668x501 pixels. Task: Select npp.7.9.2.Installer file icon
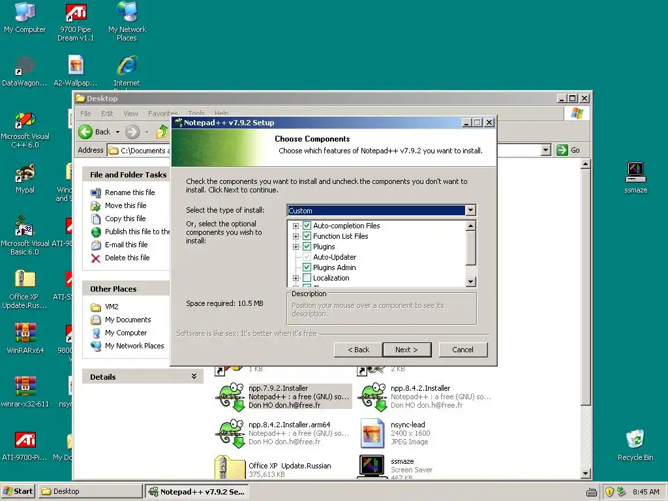tap(232, 396)
